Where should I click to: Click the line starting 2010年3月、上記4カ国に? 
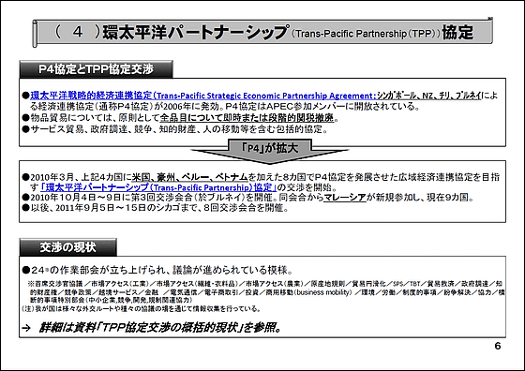coord(261,177)
